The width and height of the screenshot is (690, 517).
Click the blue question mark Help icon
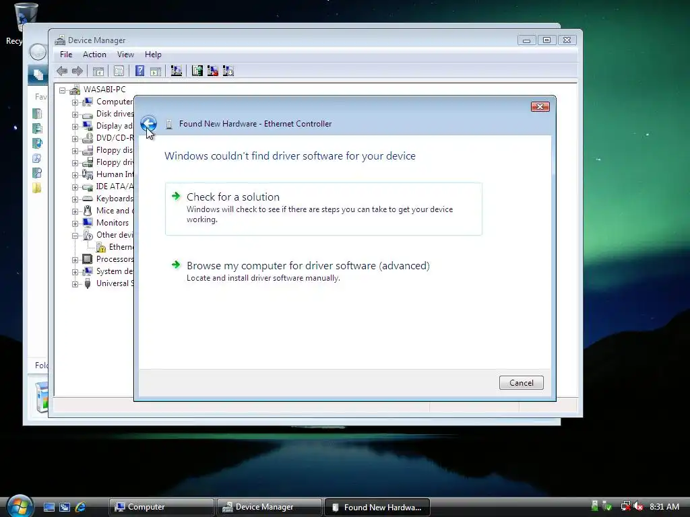coord(139,71)
